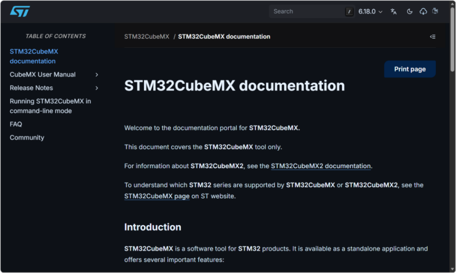The height and width of the screenshot is (273, 456).
Task: Open CubeMX User Manual entry
Action: pos(43,74)
